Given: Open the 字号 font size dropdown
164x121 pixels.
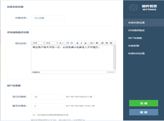Looking at the screenshot, I should coord(38,43).
